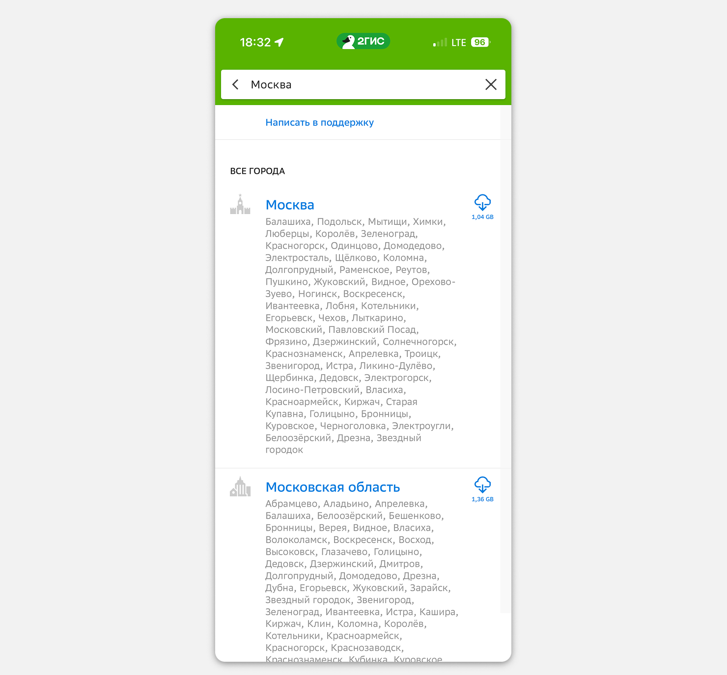Tap the back arrow in search bar
The width and height of the screenshot is (727, 675).
[x=236, y=84]
